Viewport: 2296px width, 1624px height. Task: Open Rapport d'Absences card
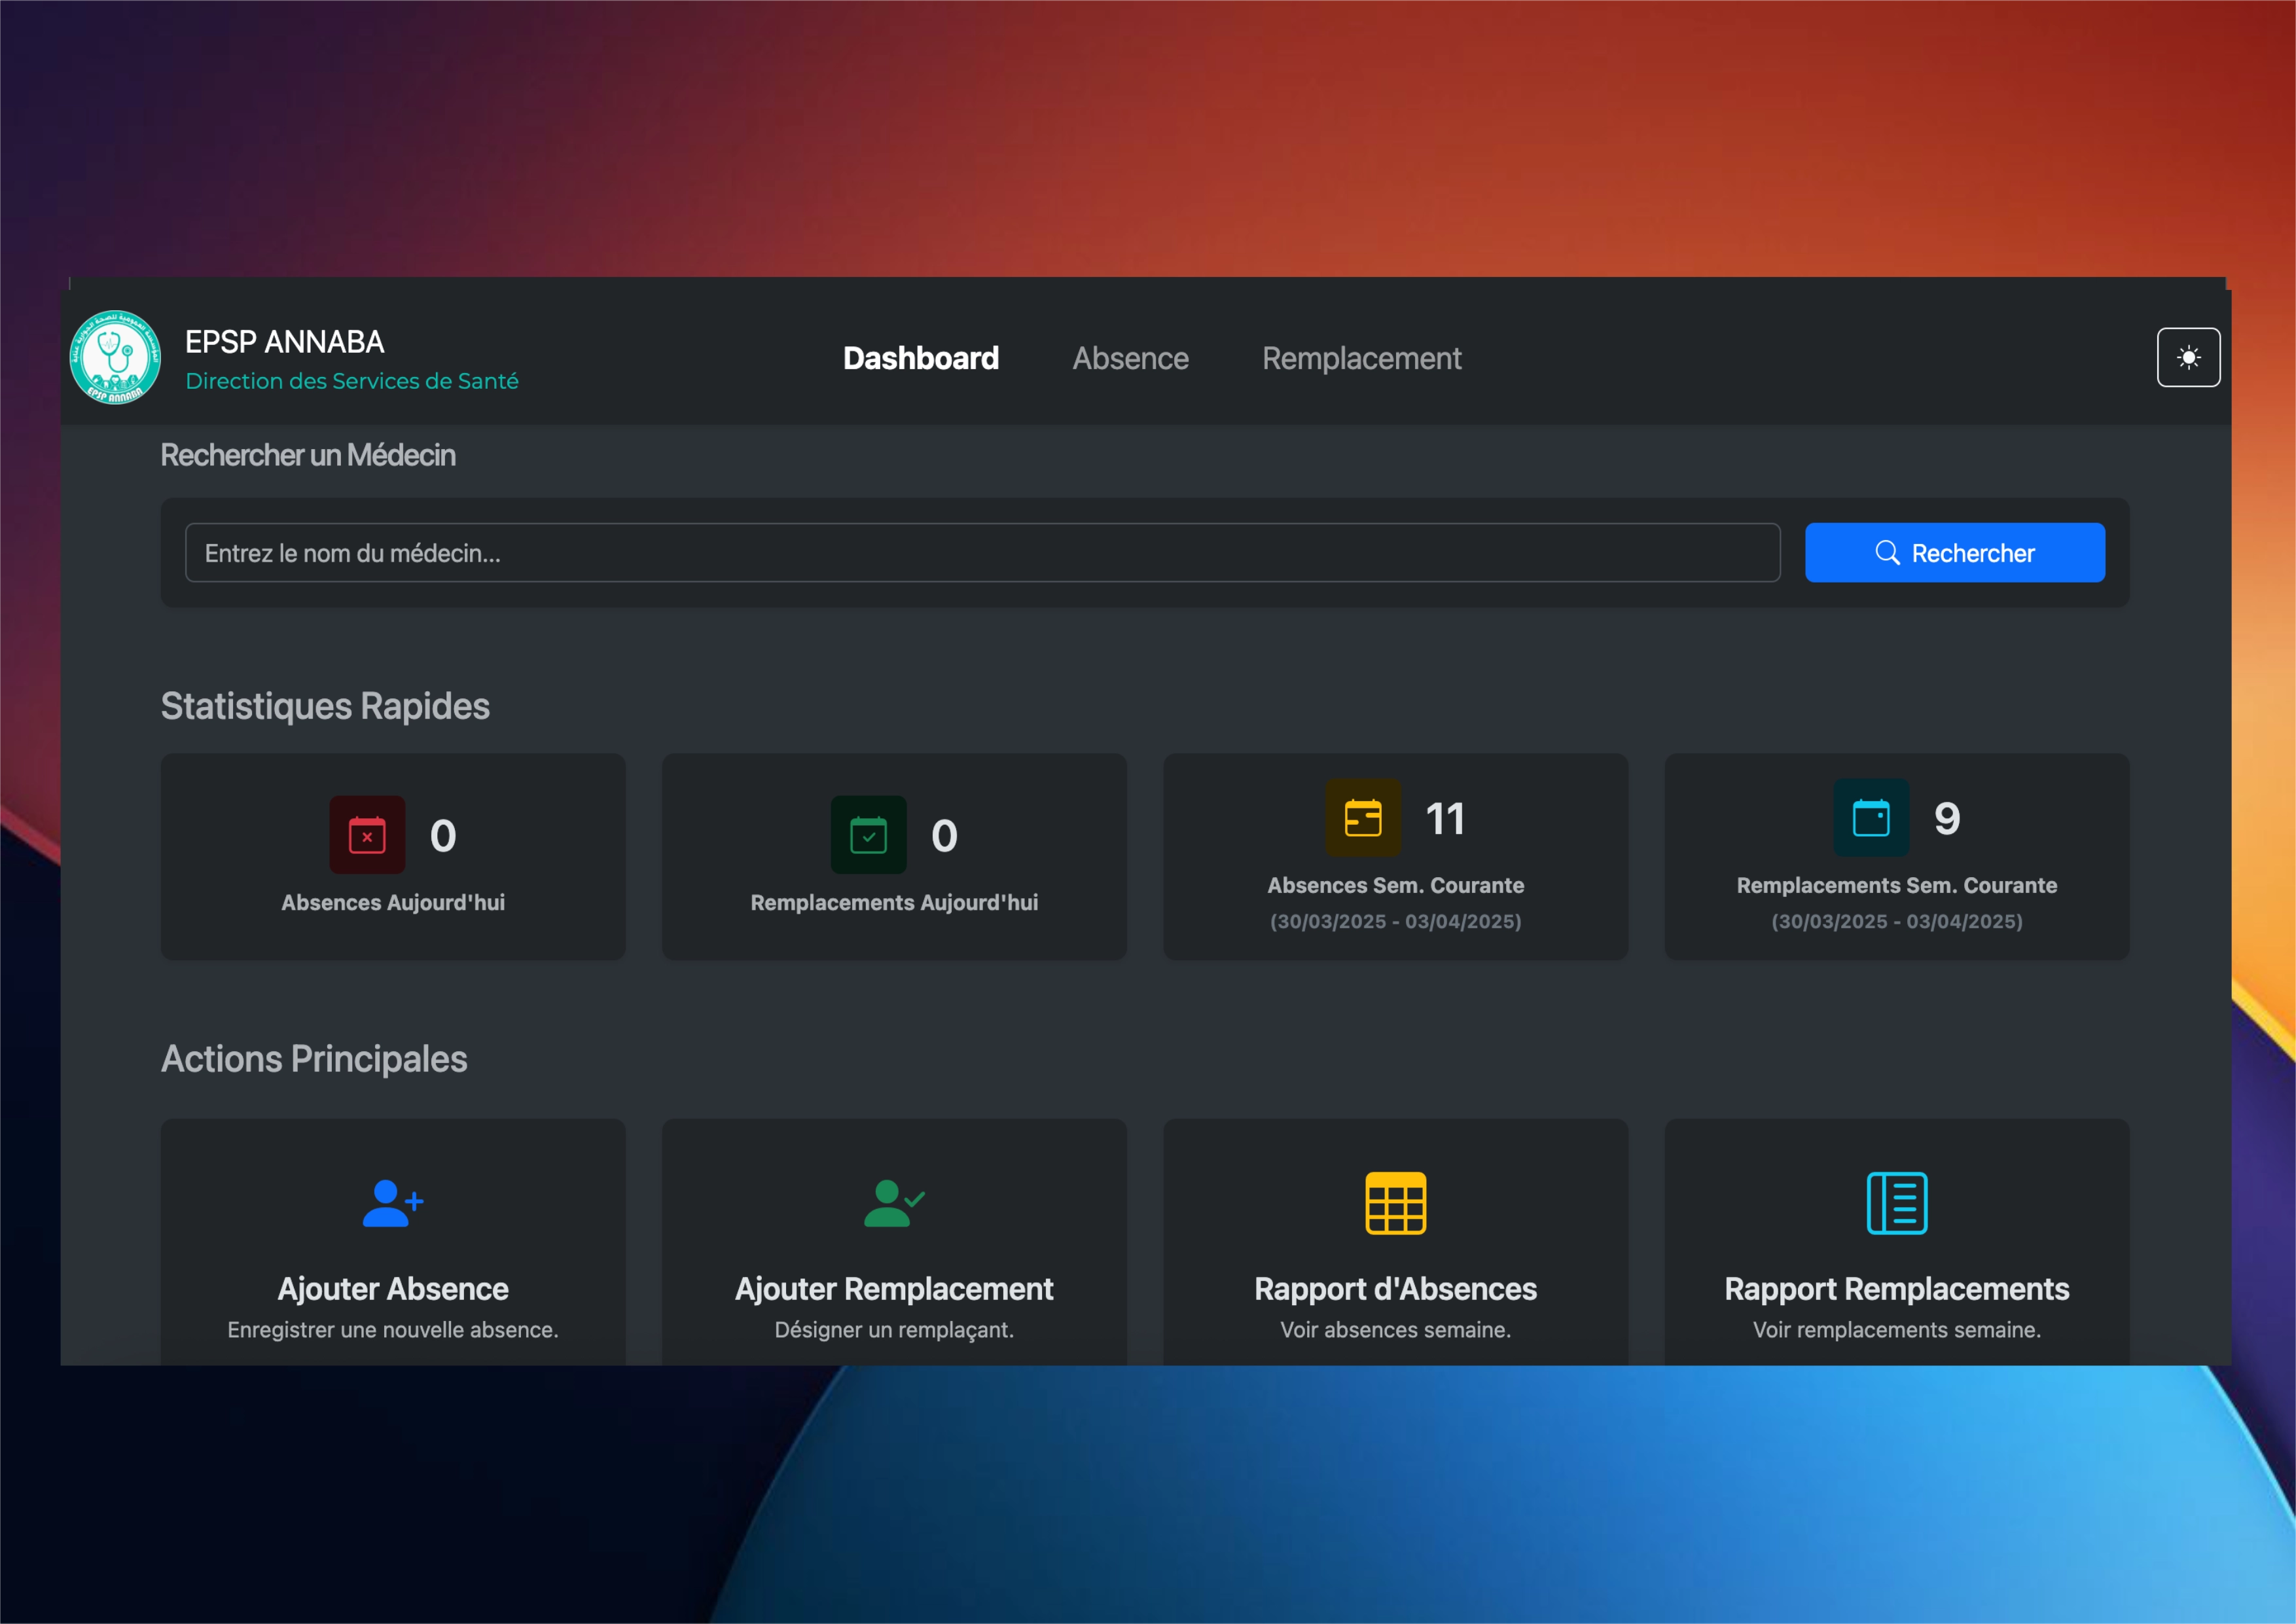pos(1395,1289)
